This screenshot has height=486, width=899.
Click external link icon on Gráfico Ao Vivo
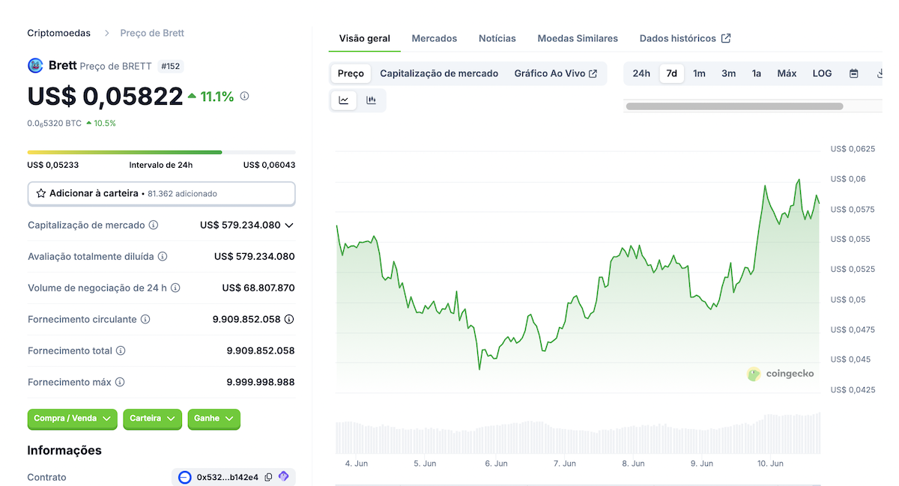pyautogui.click(x=593, y=73)
